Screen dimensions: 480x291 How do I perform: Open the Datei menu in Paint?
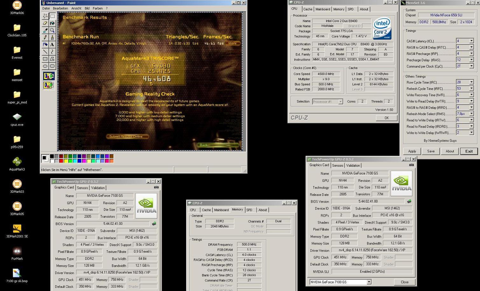[x=46, y=8]
